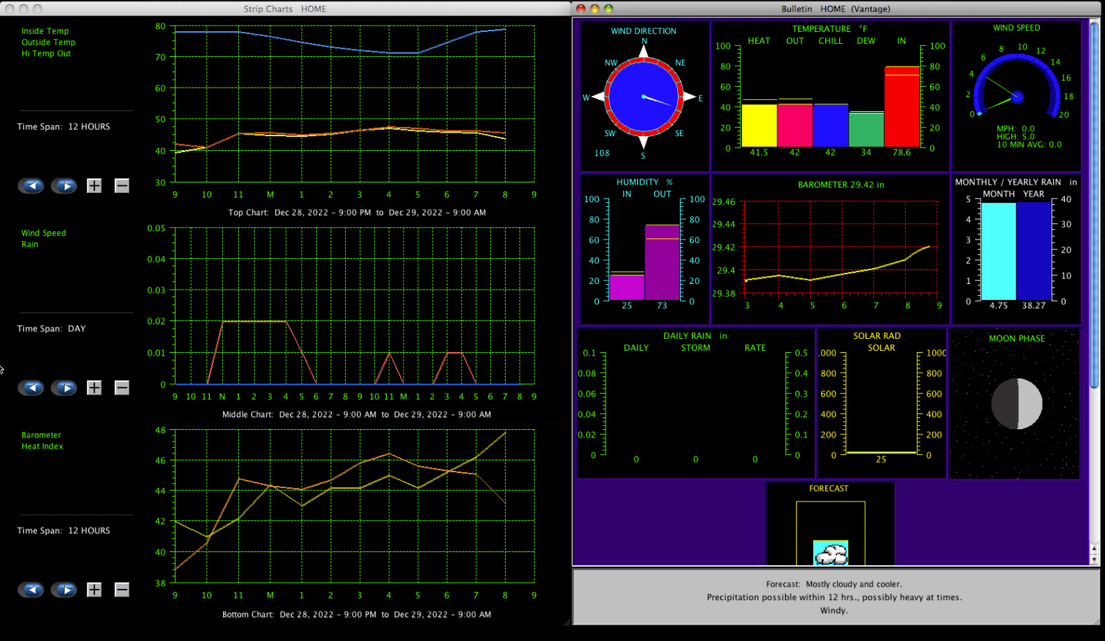Click the bottom chart plus zoom button
The height and width of the screenshot is (641, 1105).
pyautogui.click(x=94, y=590)
